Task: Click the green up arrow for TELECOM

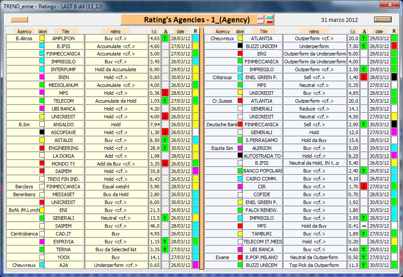Action: [165, 101]
